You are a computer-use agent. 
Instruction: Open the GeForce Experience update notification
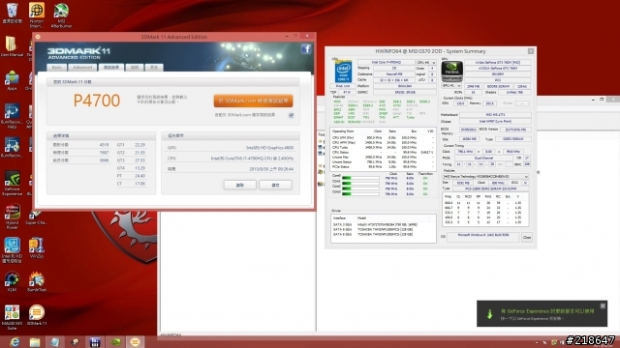pos(542,313)
